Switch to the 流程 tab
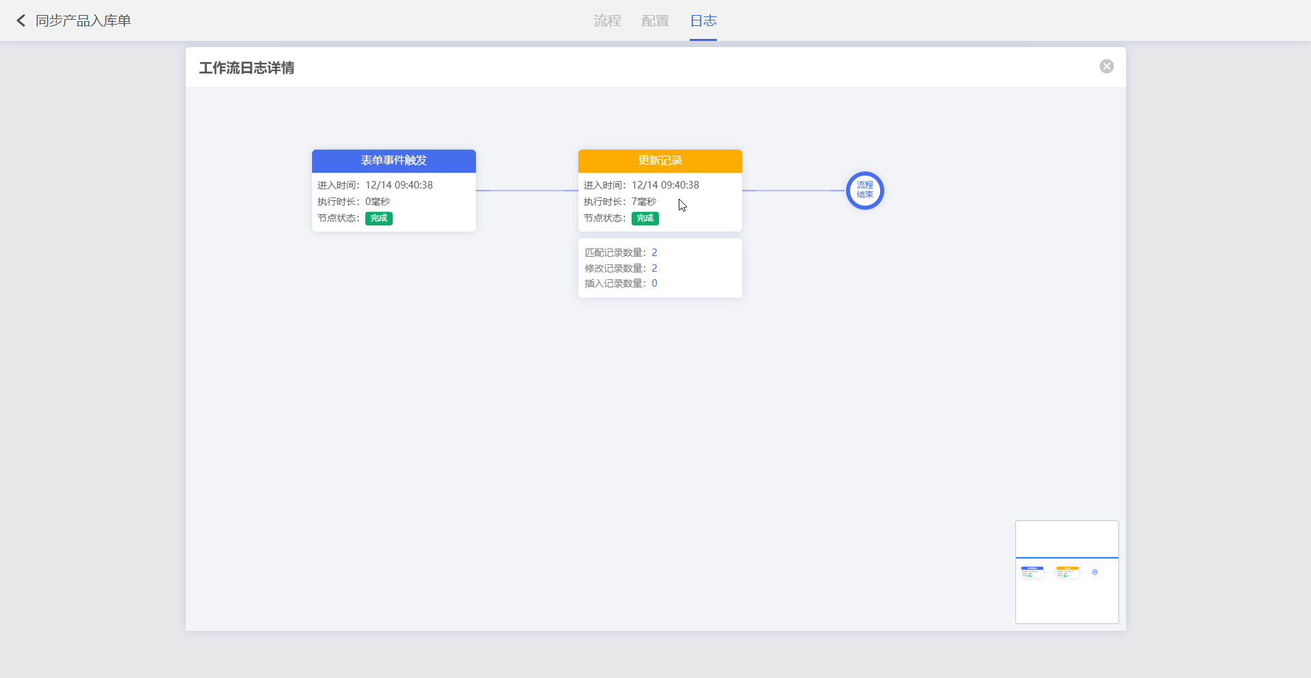The width and height of the screenshot is (1311, 678). [x=607, y=20]
